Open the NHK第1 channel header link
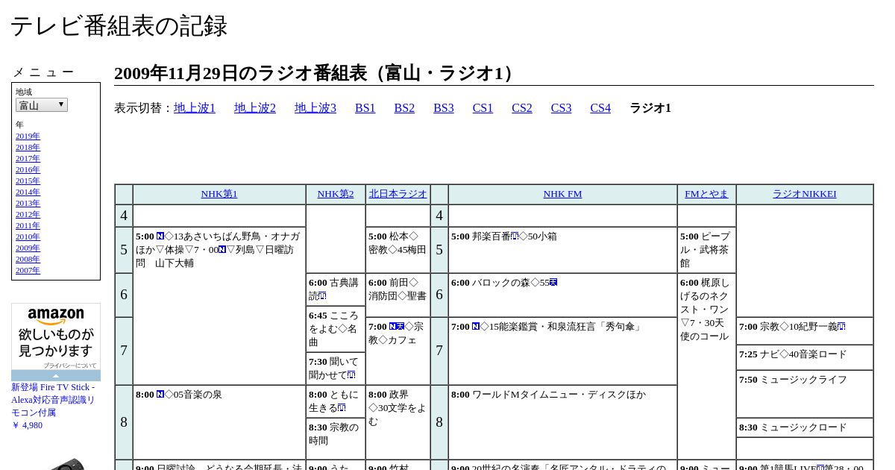This screenshot has height=470, width=895. [219, 194]
